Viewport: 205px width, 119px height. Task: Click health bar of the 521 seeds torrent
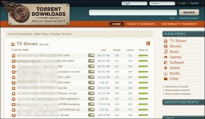[x=143, y=61]
